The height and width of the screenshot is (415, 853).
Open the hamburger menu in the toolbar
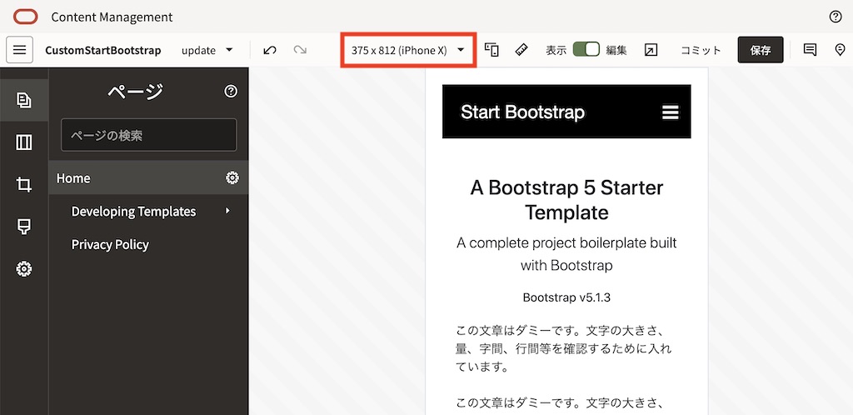click(19, 50)
